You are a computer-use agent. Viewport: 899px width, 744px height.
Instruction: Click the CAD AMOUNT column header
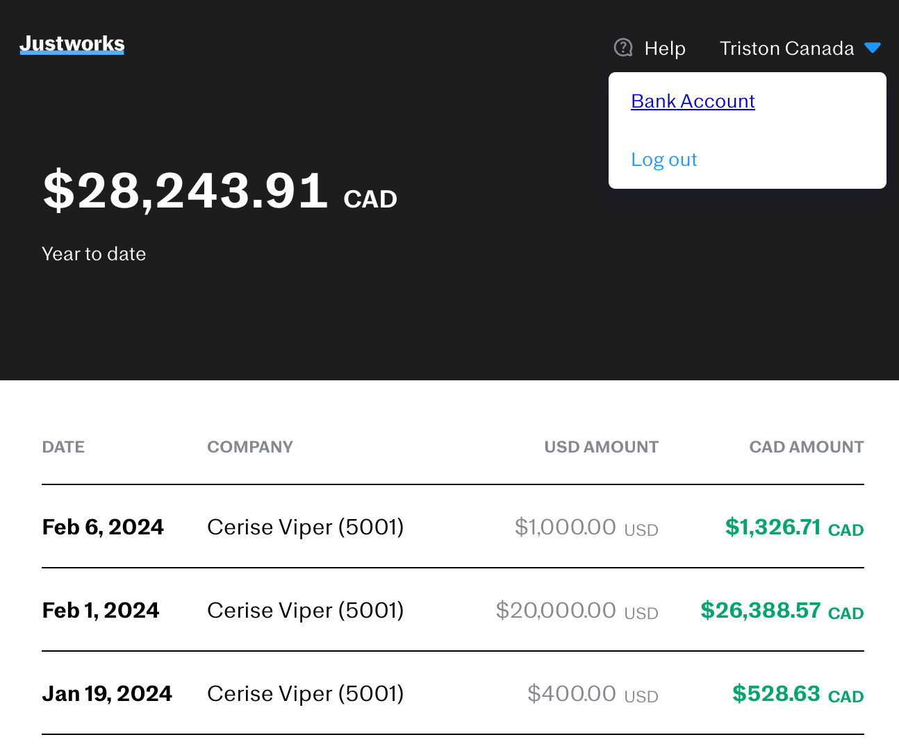click(806, 447)
